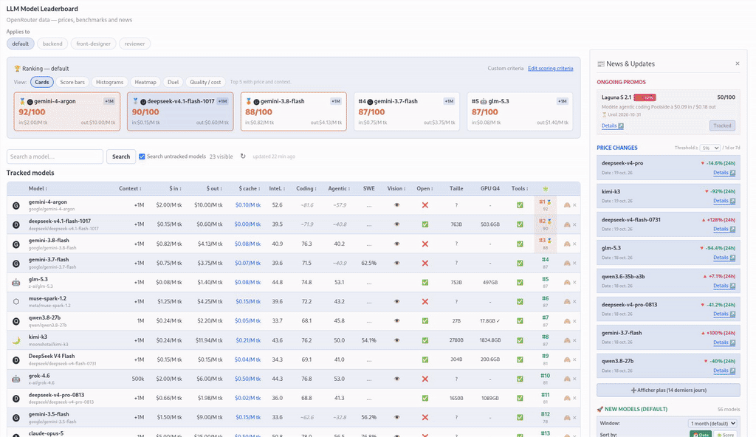Close the News & Updates panel

point(738,63)
